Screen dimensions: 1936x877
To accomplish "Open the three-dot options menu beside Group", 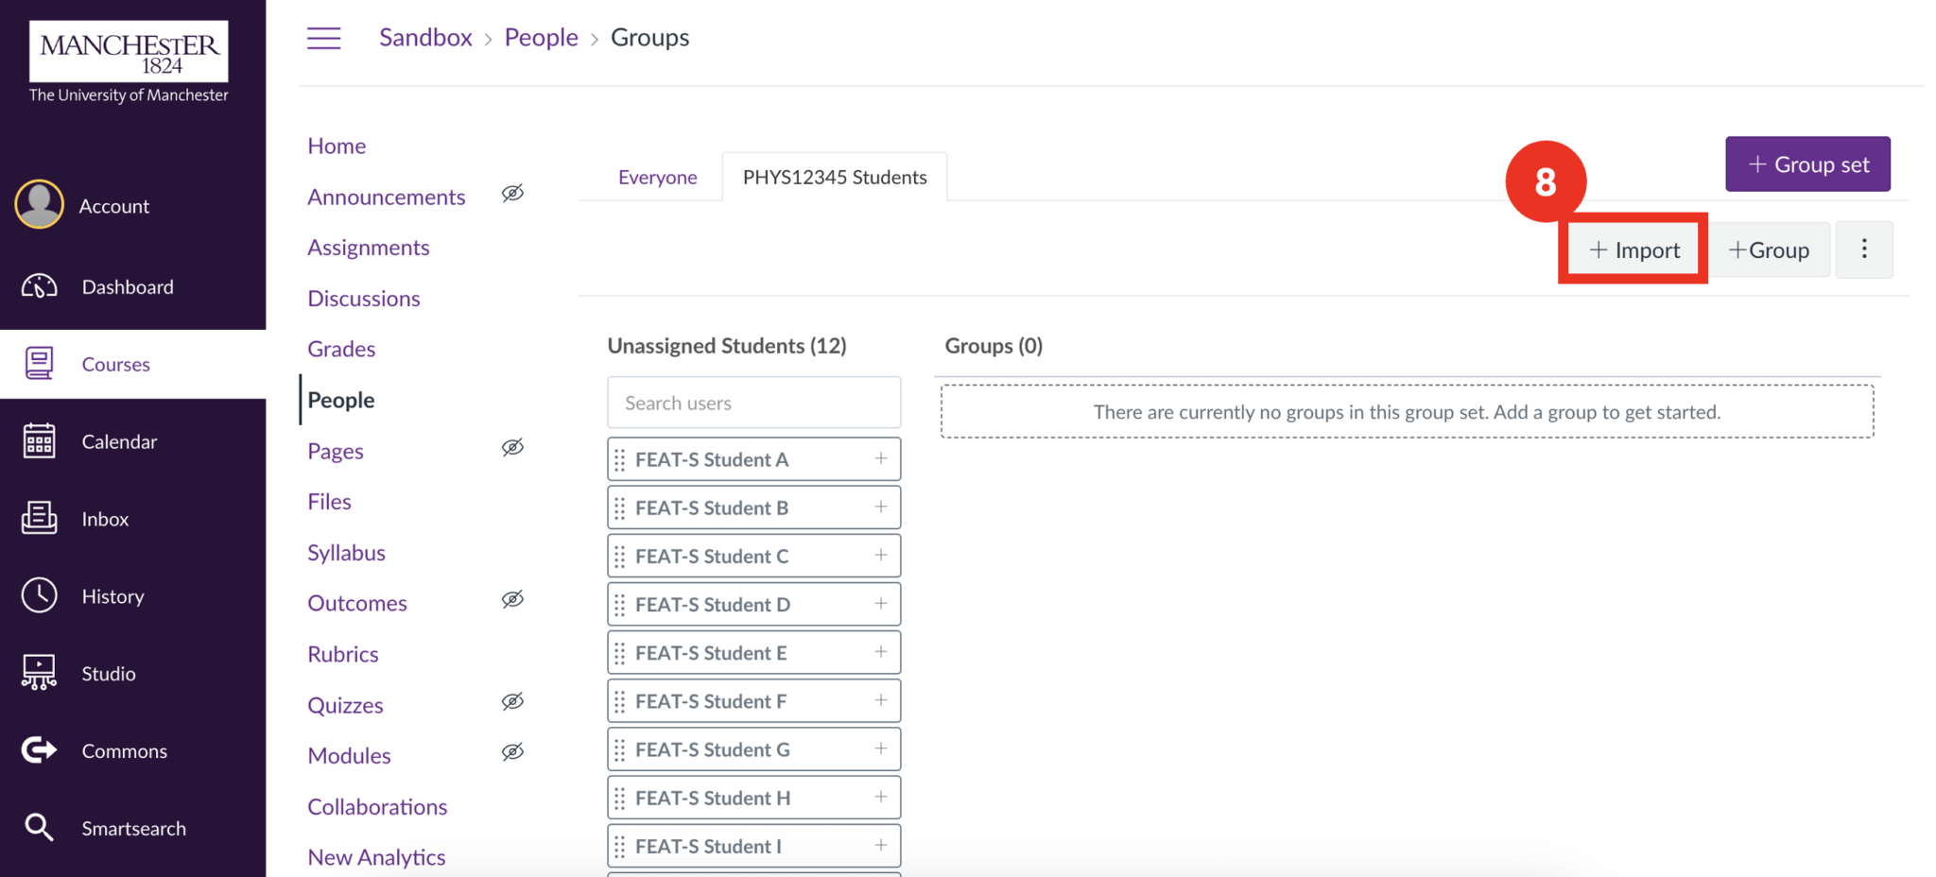I will coord(1863,249).
